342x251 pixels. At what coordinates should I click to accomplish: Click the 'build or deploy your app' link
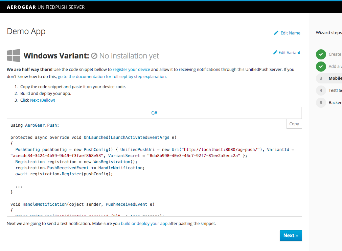[x=144, y=223]
